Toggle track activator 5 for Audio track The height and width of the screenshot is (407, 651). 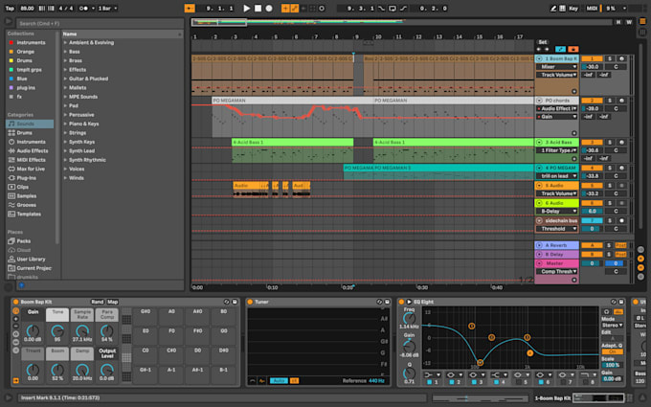point(592,186)
